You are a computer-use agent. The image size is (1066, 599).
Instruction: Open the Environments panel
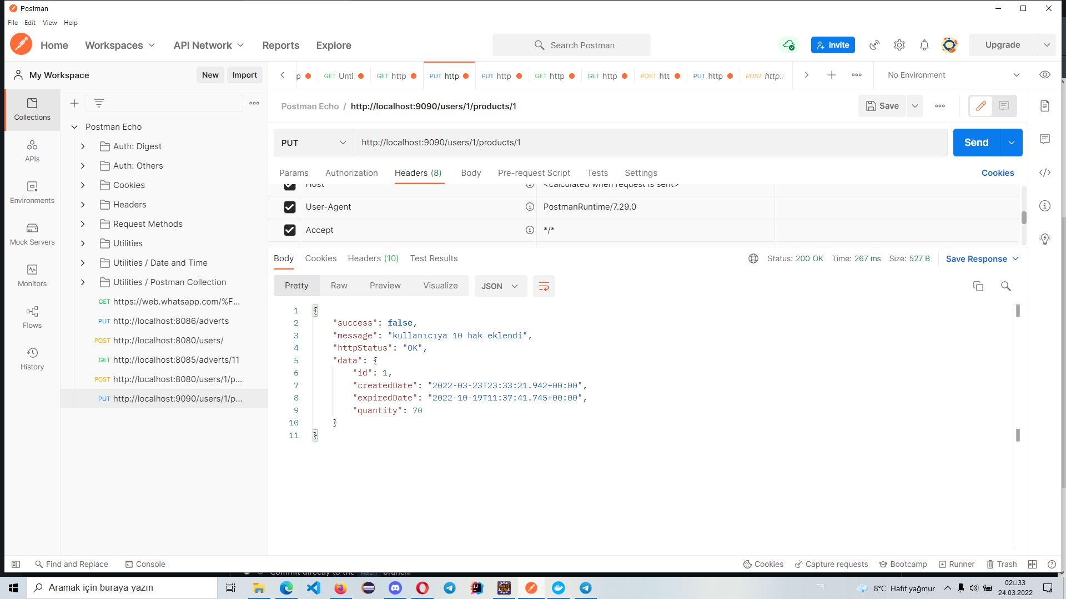[x=32, y=191]
